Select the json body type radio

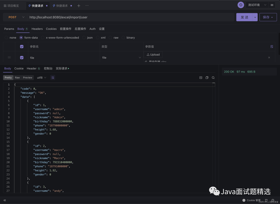84,38
